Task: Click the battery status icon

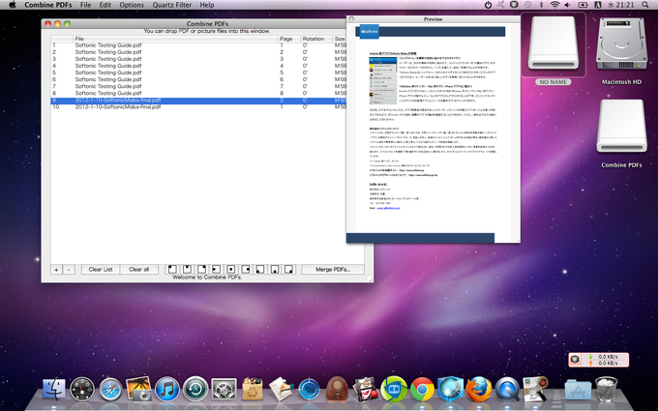Action: click(x=583, y=5)
